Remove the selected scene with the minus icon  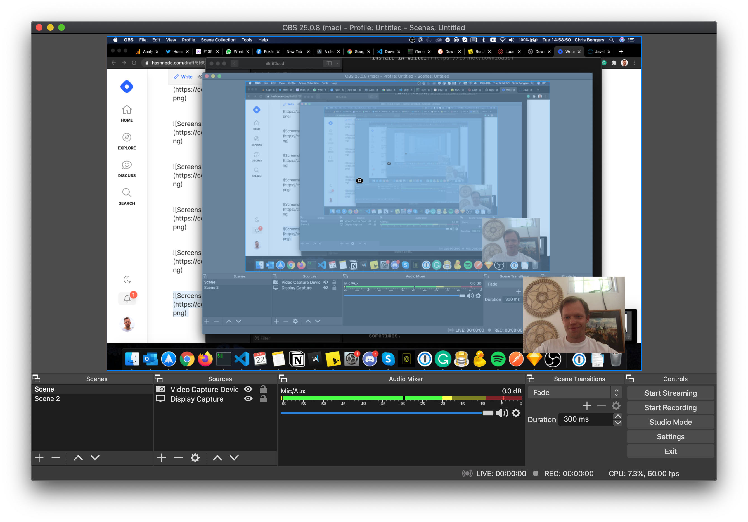pyautogui.click(x=56, y=457)
